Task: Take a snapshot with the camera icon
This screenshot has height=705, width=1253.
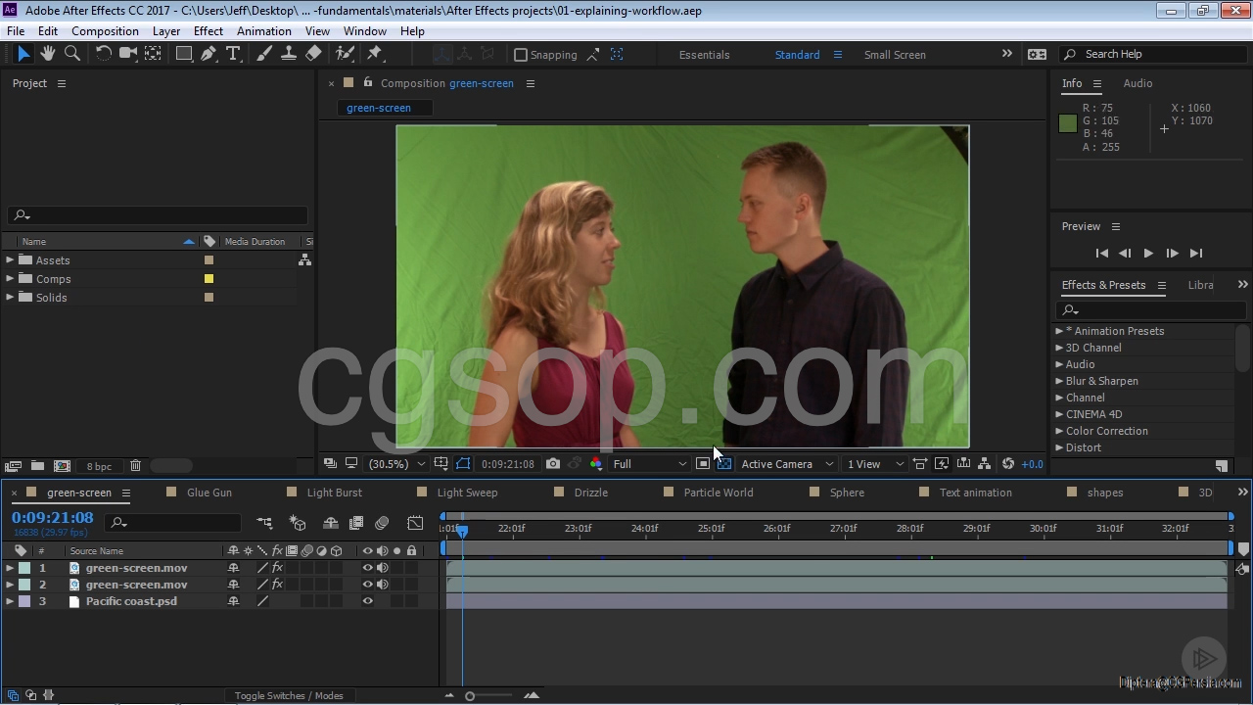Action: click(x=553, y=464)
